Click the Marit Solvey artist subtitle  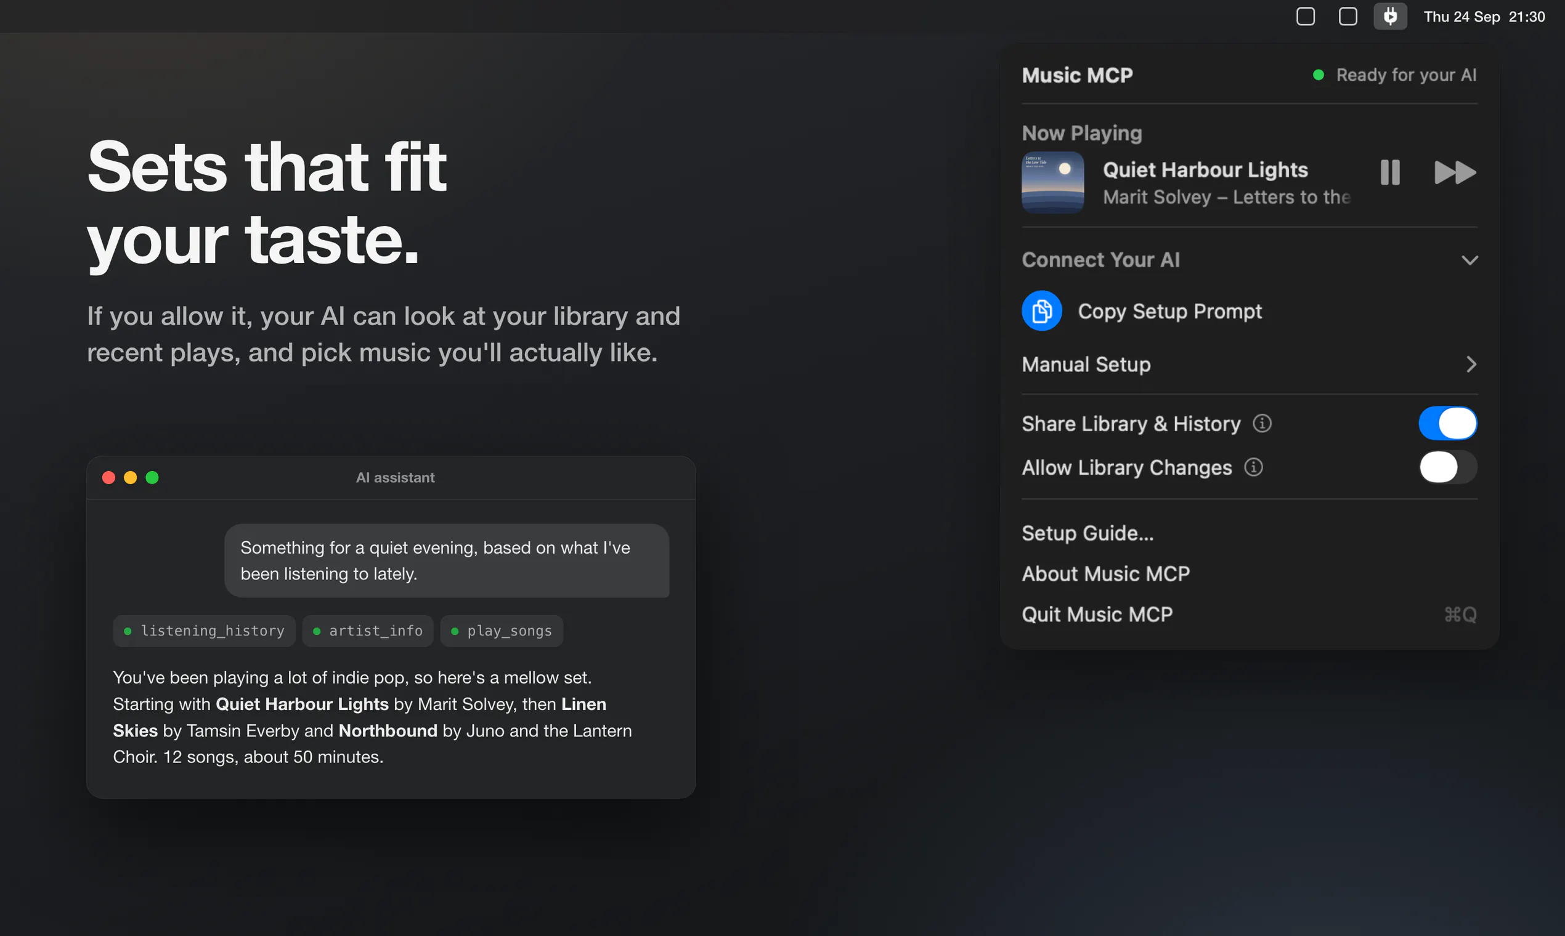(x=1226, y=198)
